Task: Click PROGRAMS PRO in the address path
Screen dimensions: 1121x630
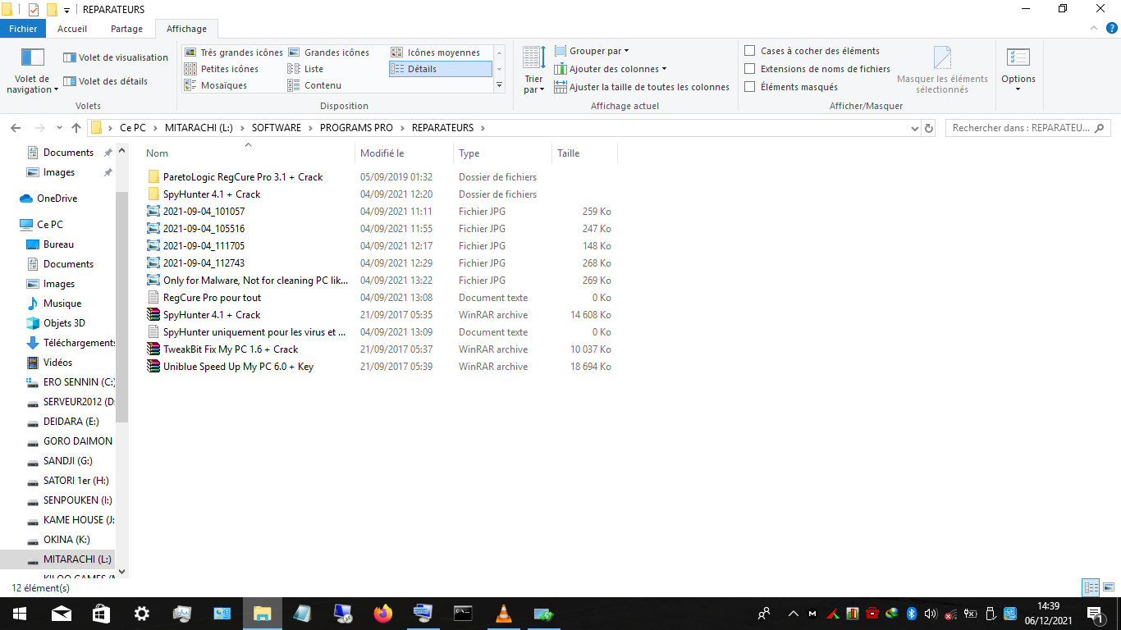Action: click(x=356, y=128)
